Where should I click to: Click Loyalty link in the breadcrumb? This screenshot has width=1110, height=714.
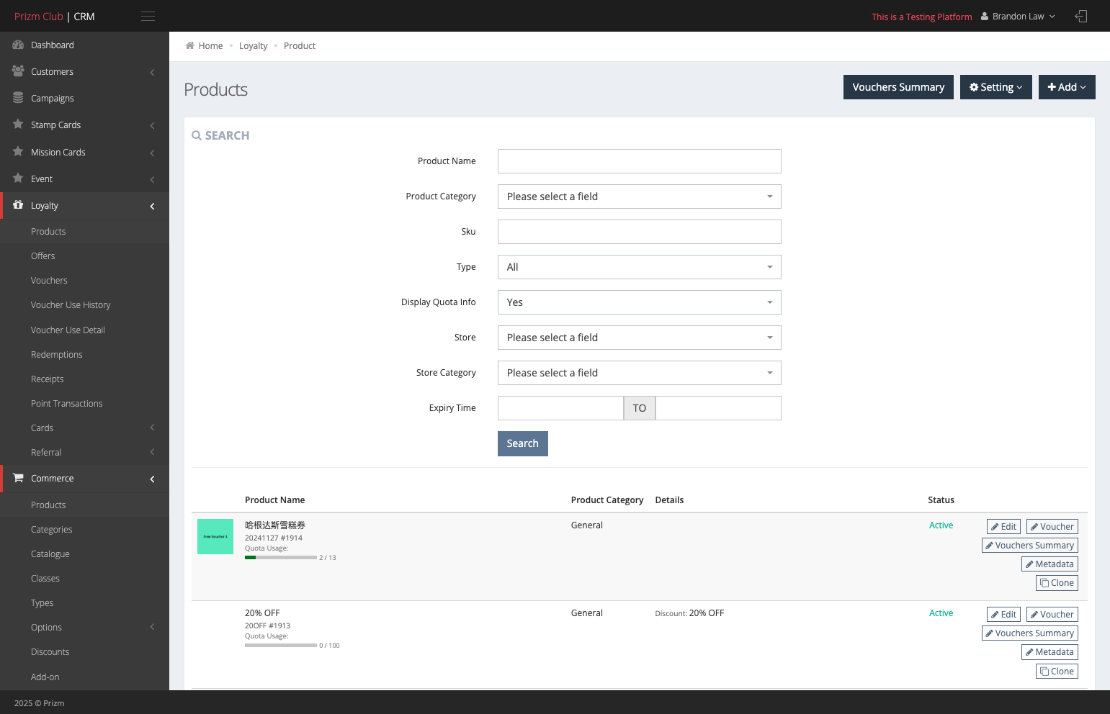pos(253,45)
